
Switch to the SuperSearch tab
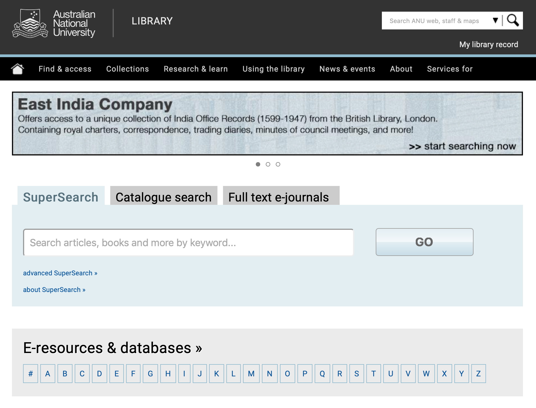61,196
